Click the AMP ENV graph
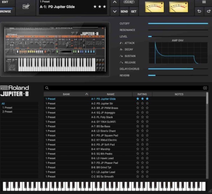 tap(178, 53)
